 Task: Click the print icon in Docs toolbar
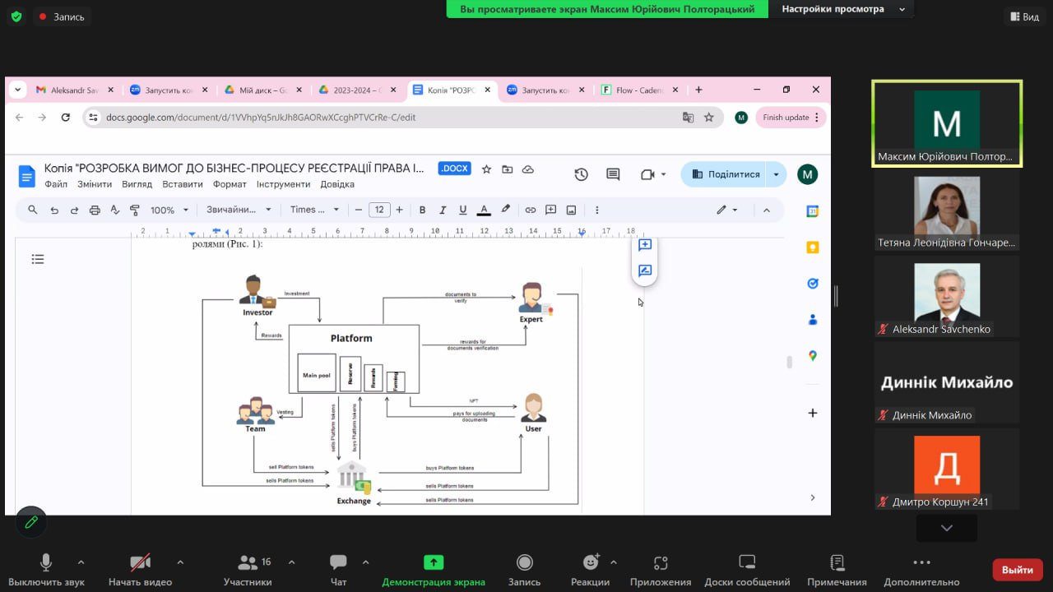(x=95, y=210)
